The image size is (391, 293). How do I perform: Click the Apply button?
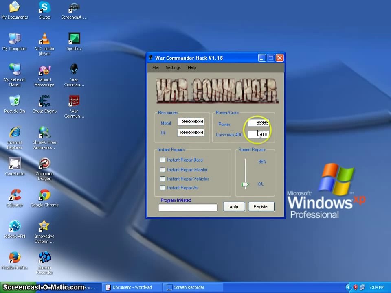[234, 207]
